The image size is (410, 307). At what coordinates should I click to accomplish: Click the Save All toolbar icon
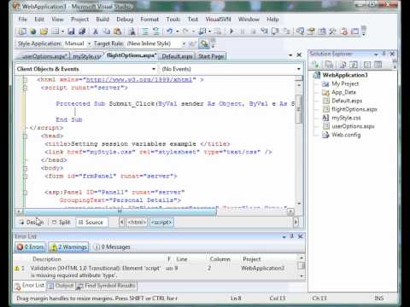82,32
